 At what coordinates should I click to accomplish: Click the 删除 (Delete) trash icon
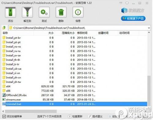point(61,12)
